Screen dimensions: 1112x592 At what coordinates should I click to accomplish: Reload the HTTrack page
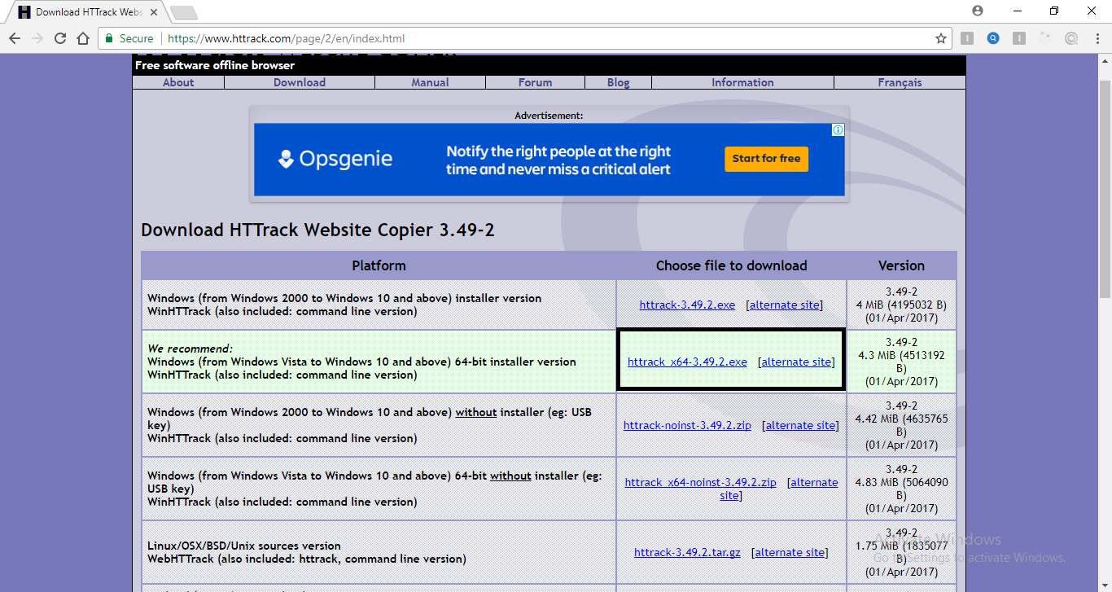[60, 38]
